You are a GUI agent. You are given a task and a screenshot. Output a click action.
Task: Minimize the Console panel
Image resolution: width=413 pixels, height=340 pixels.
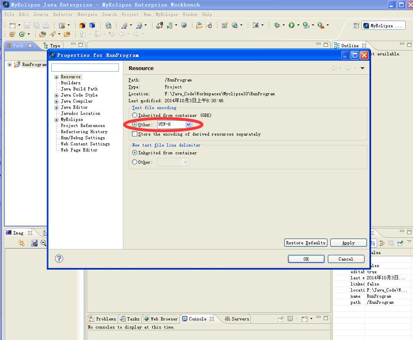(x=319, y=317)
